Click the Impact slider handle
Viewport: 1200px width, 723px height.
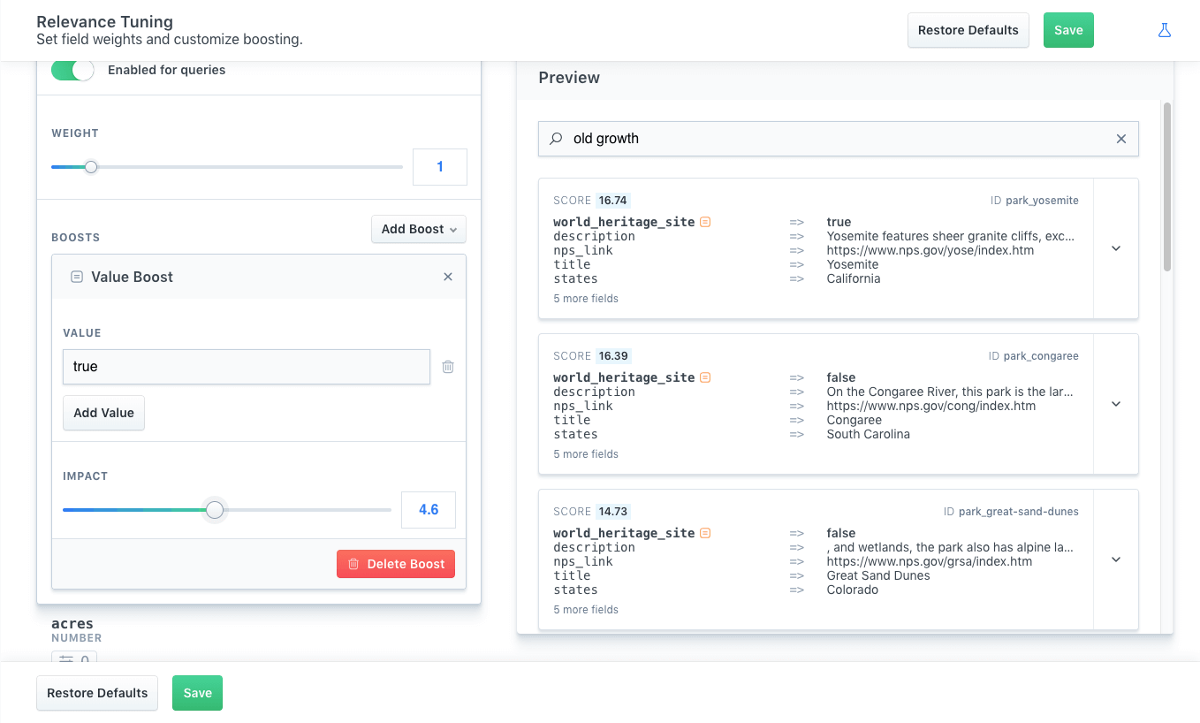point(214,510)
